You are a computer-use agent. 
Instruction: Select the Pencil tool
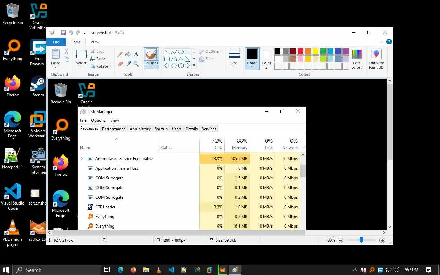pyautogui.click(x=120, y=54)
